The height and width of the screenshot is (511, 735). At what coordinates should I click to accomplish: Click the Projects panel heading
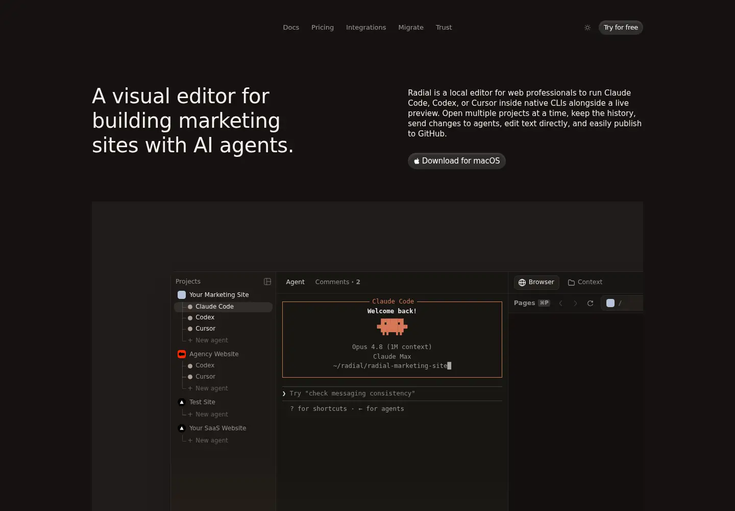pos(188,282)
